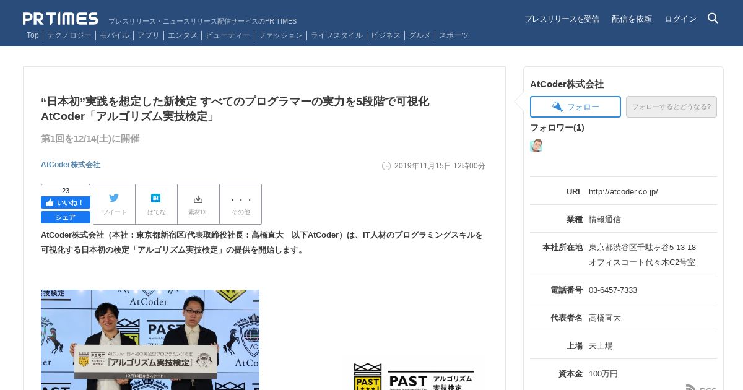
Task: Like the article with いいね! button
Action: (66, 202)
